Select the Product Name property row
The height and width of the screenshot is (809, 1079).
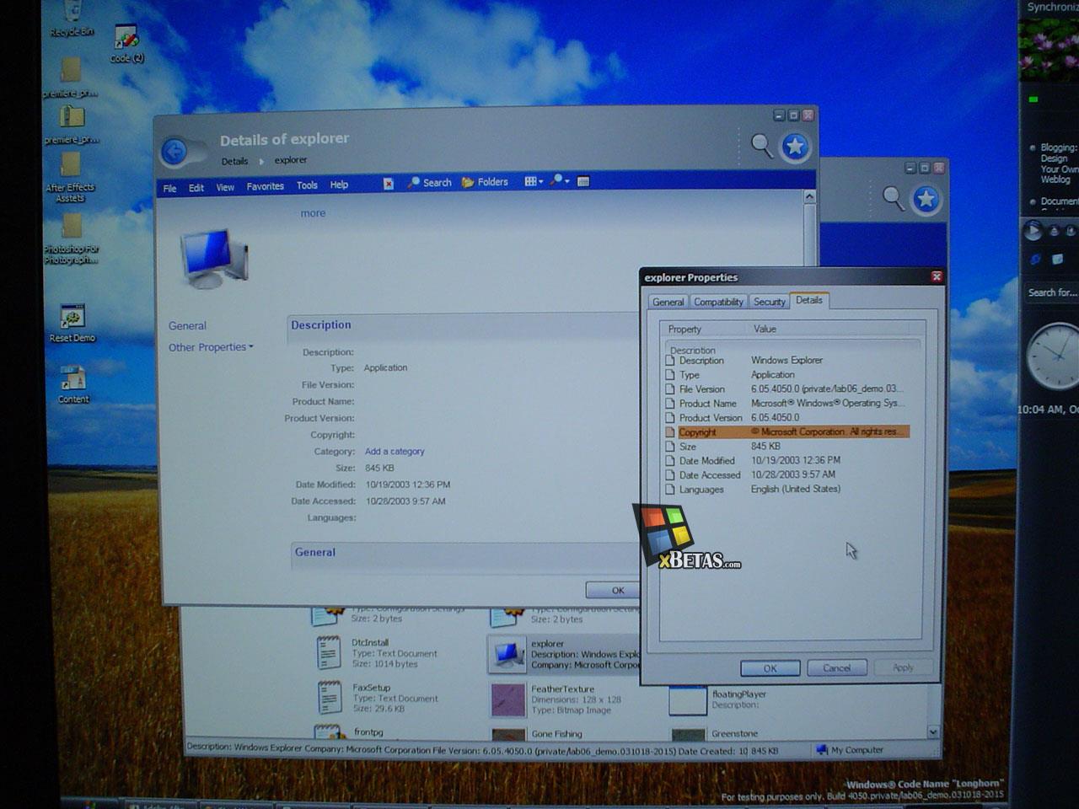789,404
